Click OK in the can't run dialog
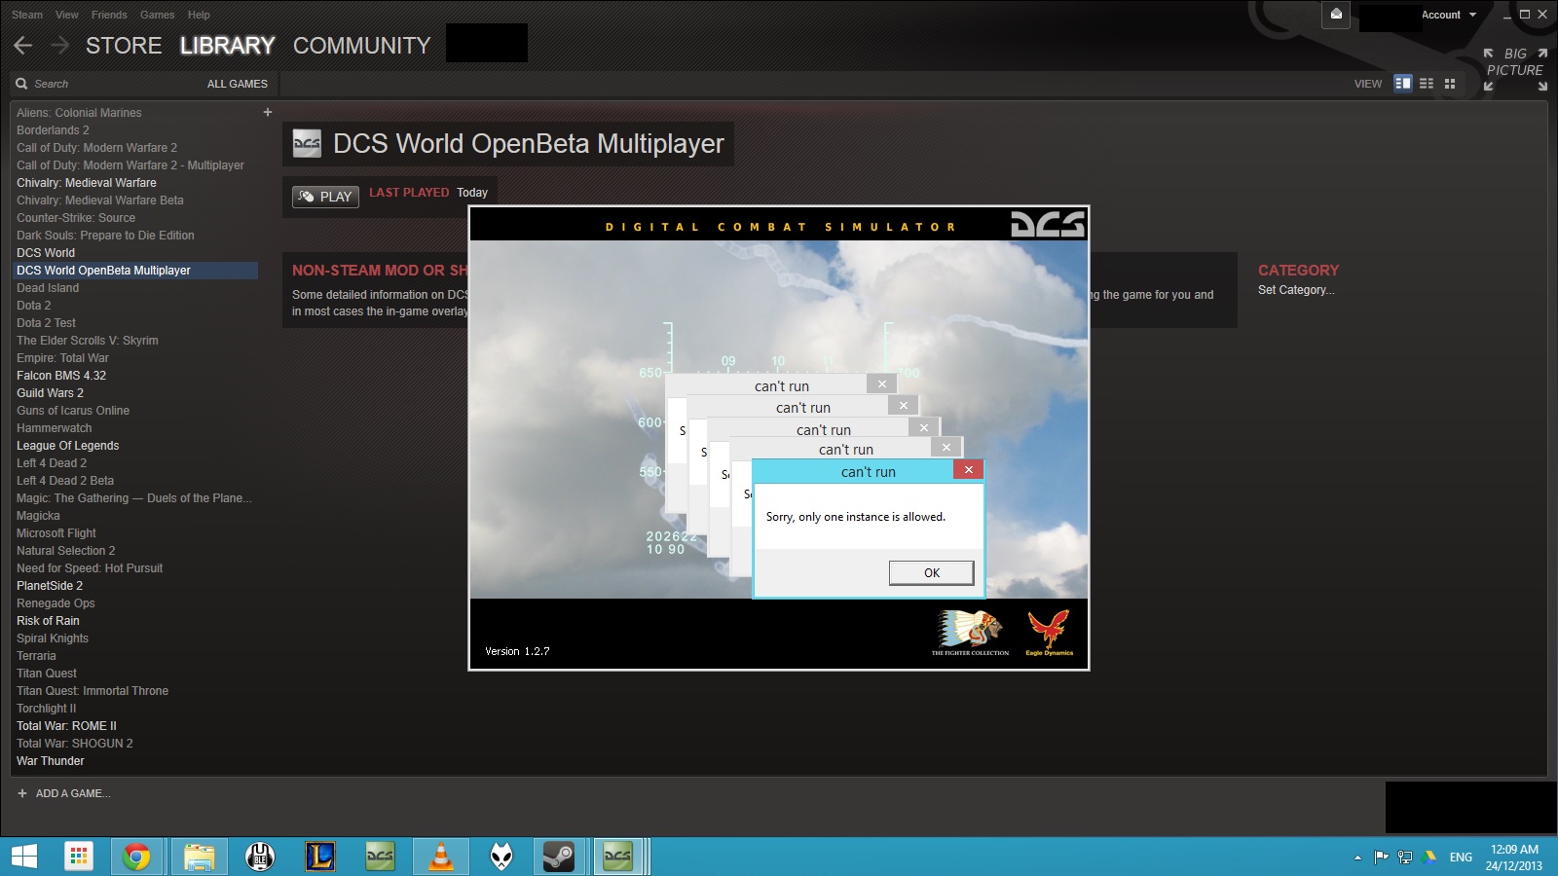This screenshot has width=1558, height=876. (x=931, y=572)
